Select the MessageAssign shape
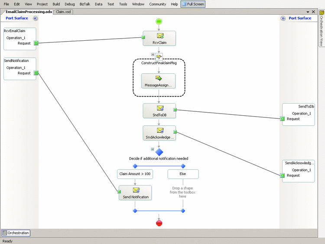The image size is (325, 244). pyautogui.click(x=158, y=81)
